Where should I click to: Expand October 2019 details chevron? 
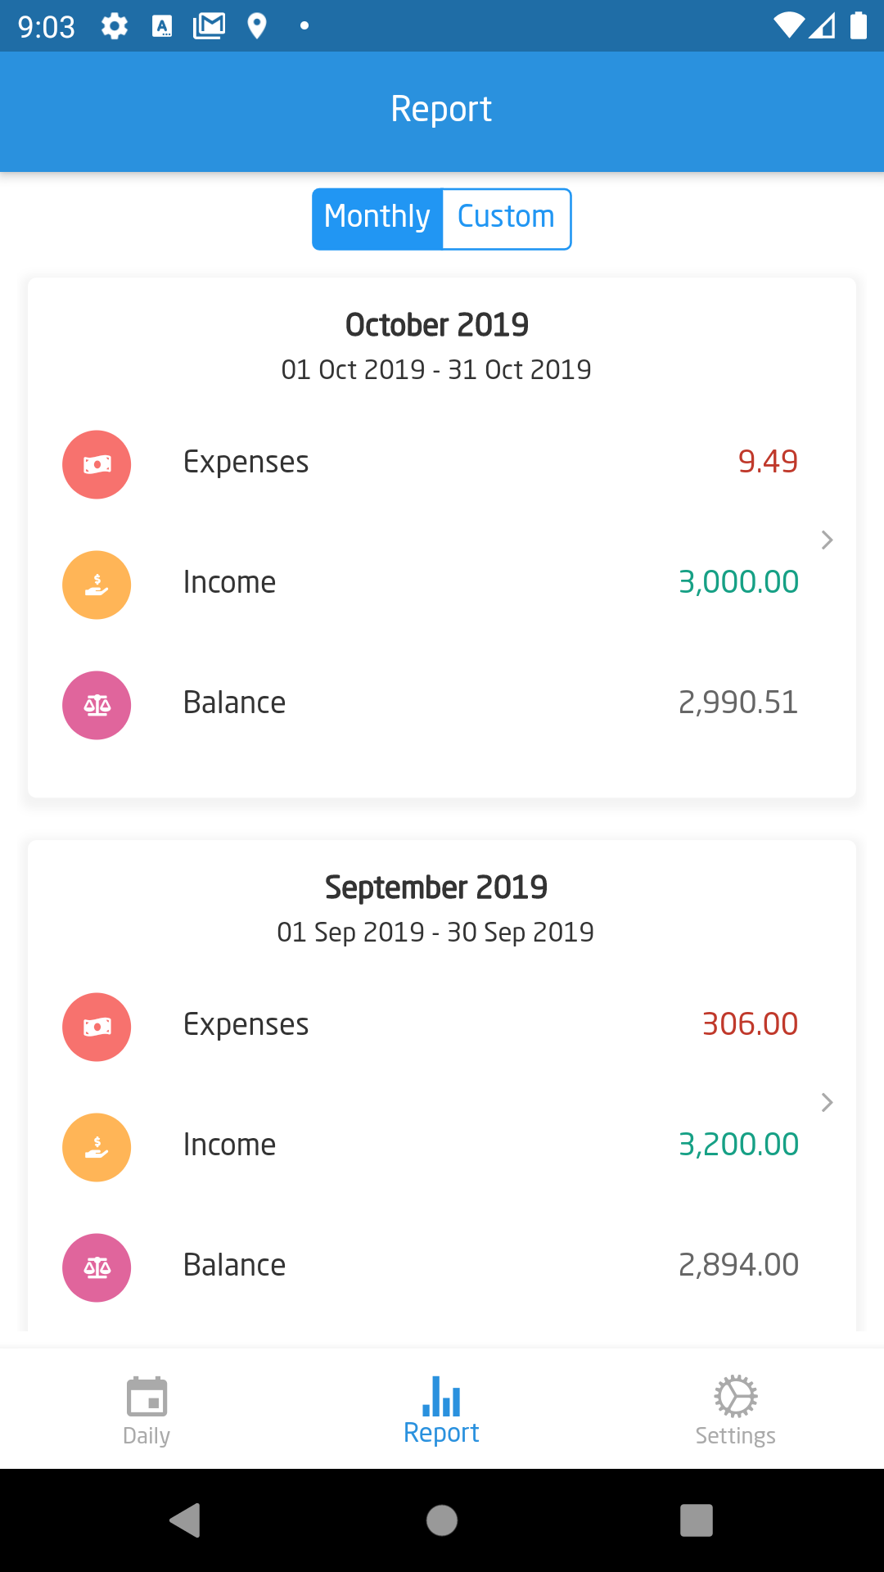[827, 540]
